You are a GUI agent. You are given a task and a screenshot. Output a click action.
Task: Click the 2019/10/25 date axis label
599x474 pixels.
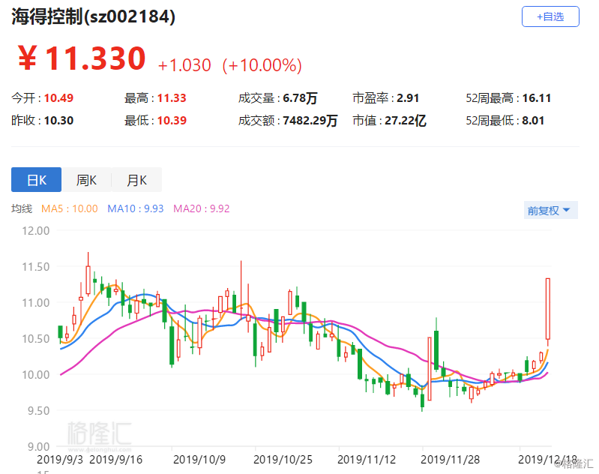point(283,460)
